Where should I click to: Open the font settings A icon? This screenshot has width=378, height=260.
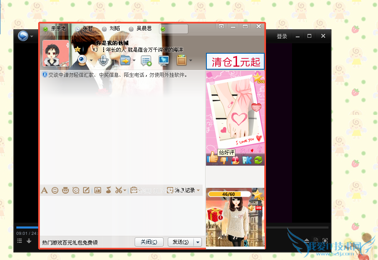pyautogui.click(x=44, y=190)
